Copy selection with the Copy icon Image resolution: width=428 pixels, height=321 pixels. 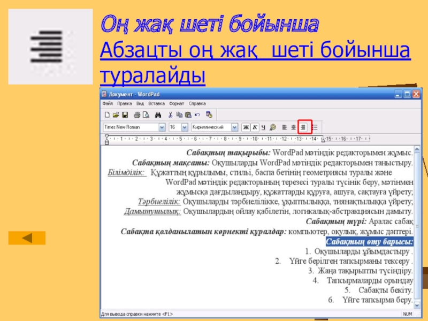[179, 115]
